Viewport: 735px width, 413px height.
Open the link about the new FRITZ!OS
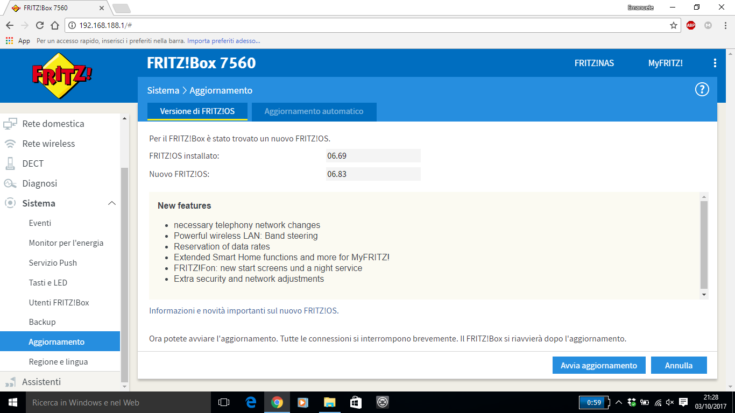tap(244, 311)
